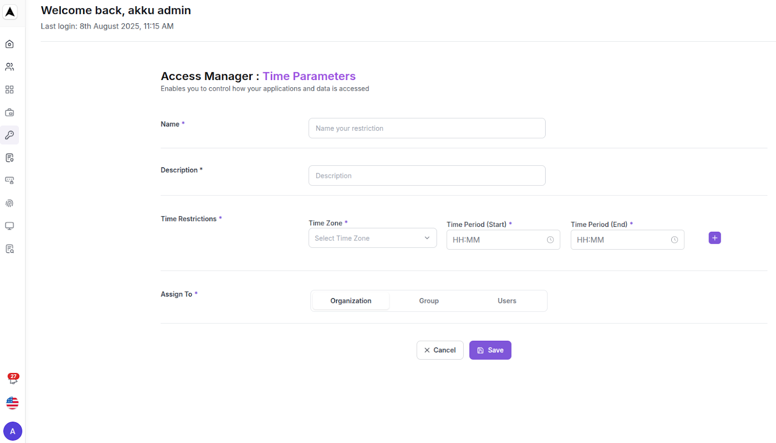
Task: Save the time restriction
Action: (490, 350)
